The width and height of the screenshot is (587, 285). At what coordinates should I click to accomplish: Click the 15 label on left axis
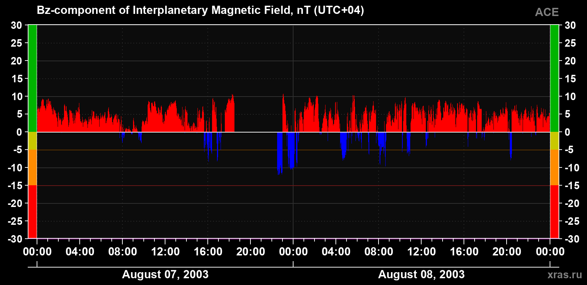tap(16, 79)
